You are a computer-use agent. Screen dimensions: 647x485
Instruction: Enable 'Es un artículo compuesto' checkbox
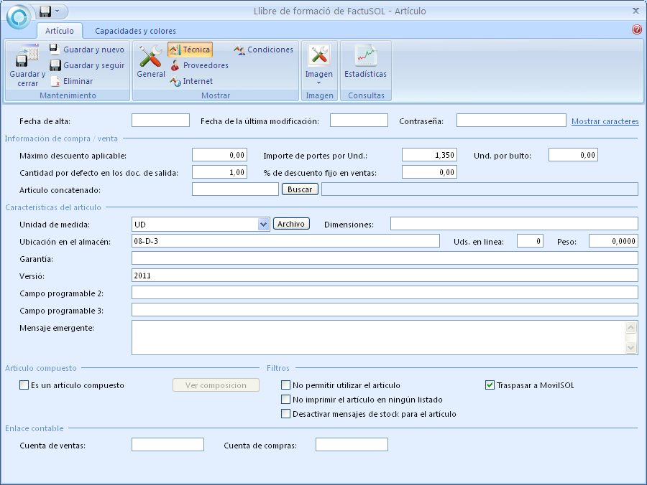pos(24,385)
